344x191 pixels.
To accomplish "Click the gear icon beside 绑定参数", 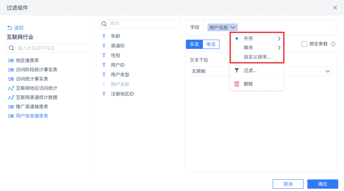I will click(x=333, y=44).
